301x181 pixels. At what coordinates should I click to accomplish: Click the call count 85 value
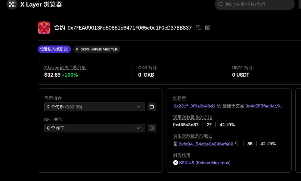point(250,144)
